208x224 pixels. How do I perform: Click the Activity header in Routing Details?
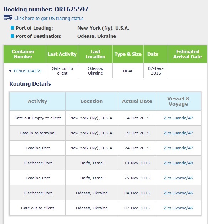click(37, 101)
